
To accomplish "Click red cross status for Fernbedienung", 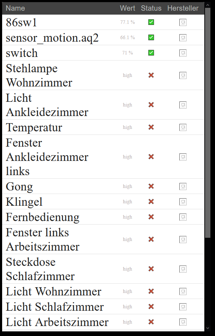I will pos(151,217).
